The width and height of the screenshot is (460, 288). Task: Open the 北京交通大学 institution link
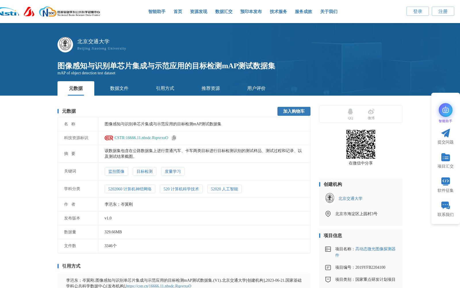[350, 198]
